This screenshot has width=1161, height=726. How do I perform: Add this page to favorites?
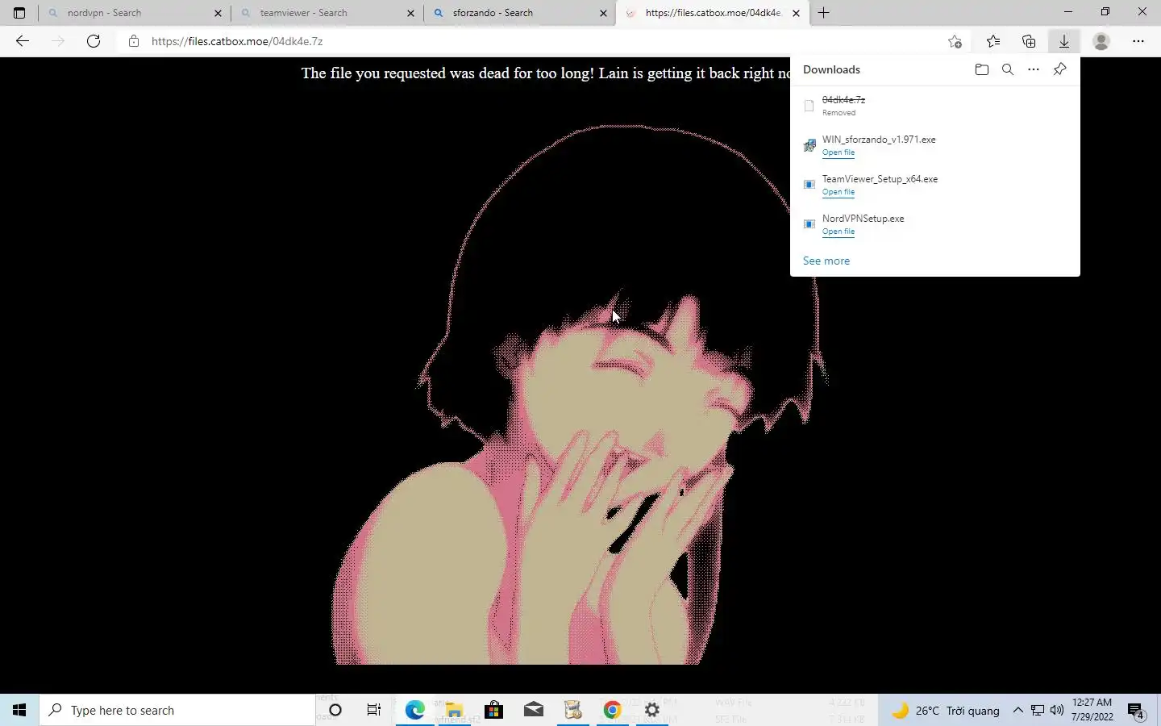(955, 41)
